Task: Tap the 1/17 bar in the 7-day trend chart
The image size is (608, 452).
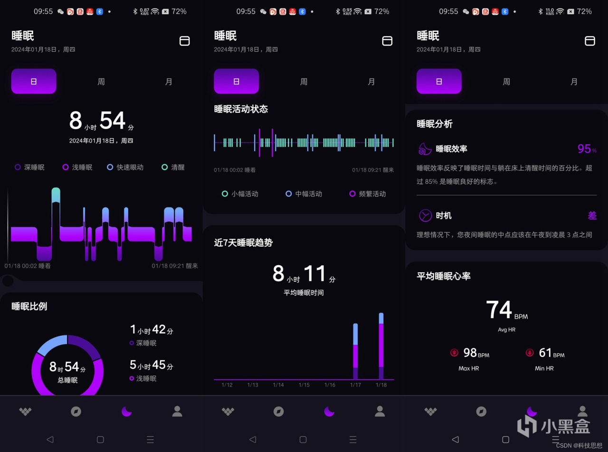Action: (x=356, y=351)
